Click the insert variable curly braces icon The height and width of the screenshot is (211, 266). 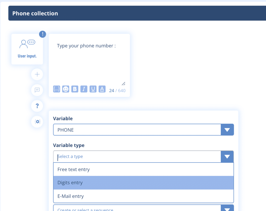tap(57, 89)
